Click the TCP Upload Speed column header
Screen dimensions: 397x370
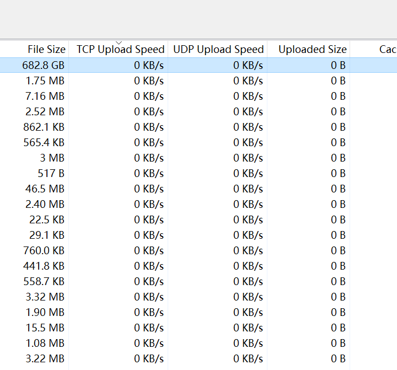(118, 49)
